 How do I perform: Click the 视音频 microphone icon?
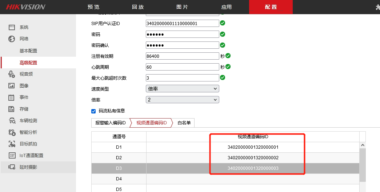point(12,74)
